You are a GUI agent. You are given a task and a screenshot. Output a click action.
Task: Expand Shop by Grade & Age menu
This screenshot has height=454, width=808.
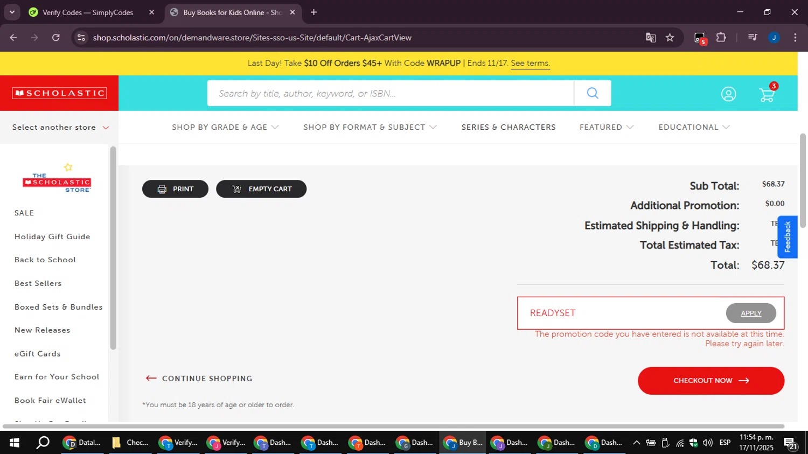click(225, 127)
